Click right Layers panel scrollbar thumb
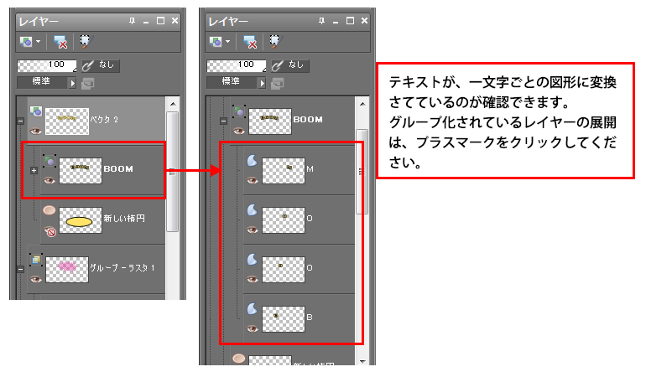 [x=362, y=172]
